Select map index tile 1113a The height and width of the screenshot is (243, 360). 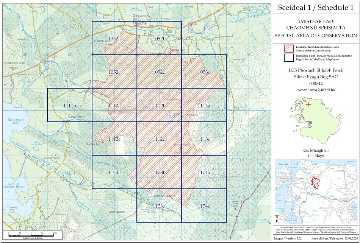click(x=204, y=105)
